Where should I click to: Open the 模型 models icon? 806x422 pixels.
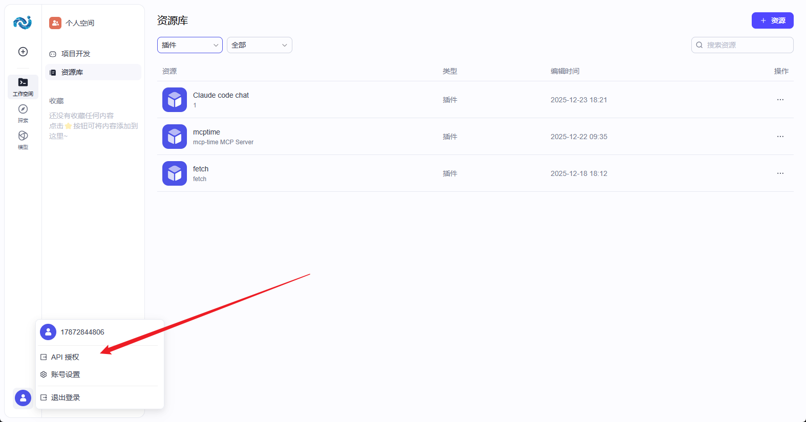point(23,140)
